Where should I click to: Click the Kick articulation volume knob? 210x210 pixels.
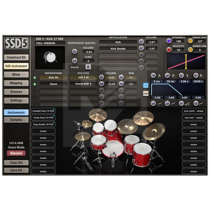tap(141, 42)
